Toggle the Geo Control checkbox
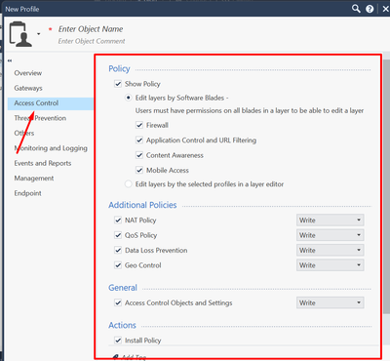 coord(118,265)
